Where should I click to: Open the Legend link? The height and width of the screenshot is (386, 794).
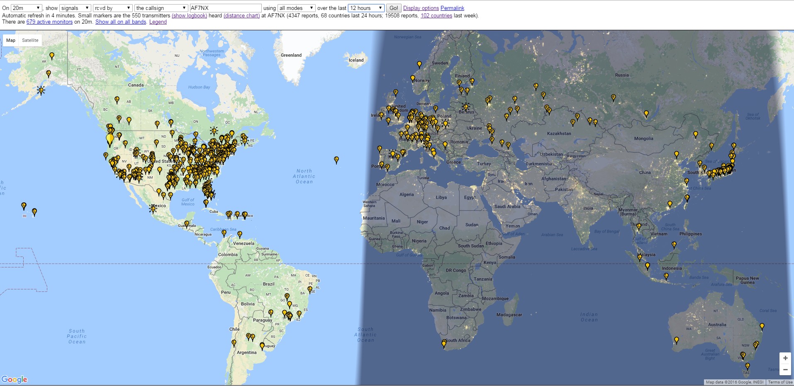(158, 22)
